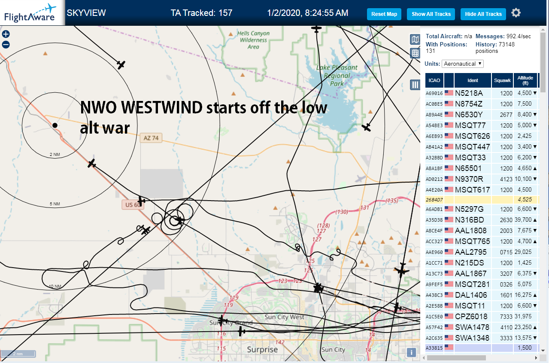The image size is (549, 363).
Task: Click the receiver location dot marker
Action: coord(55,125)
